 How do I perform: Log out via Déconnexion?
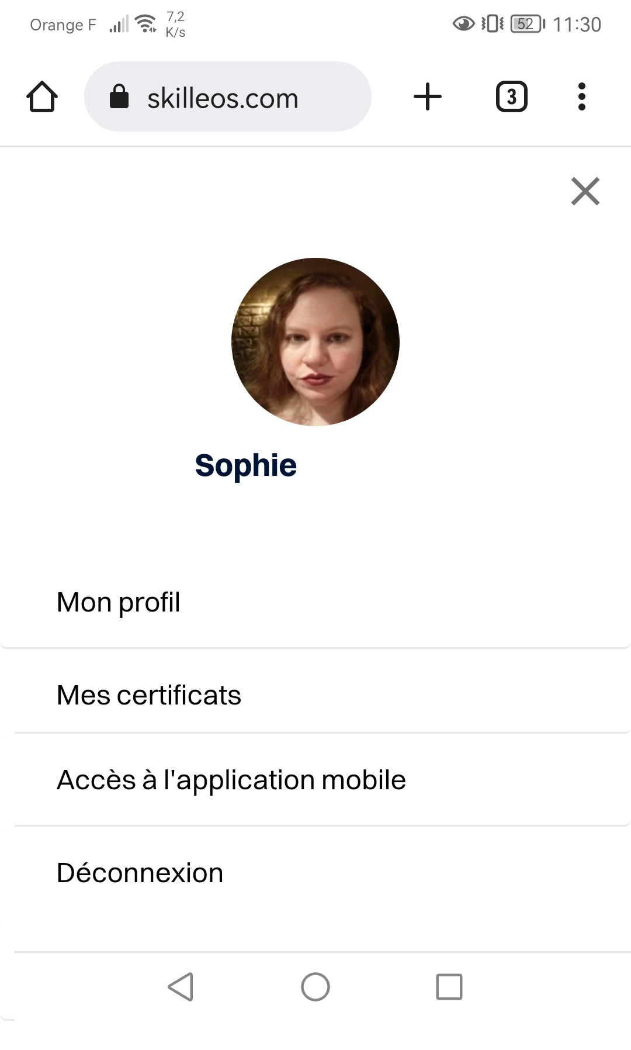point(315,873)
